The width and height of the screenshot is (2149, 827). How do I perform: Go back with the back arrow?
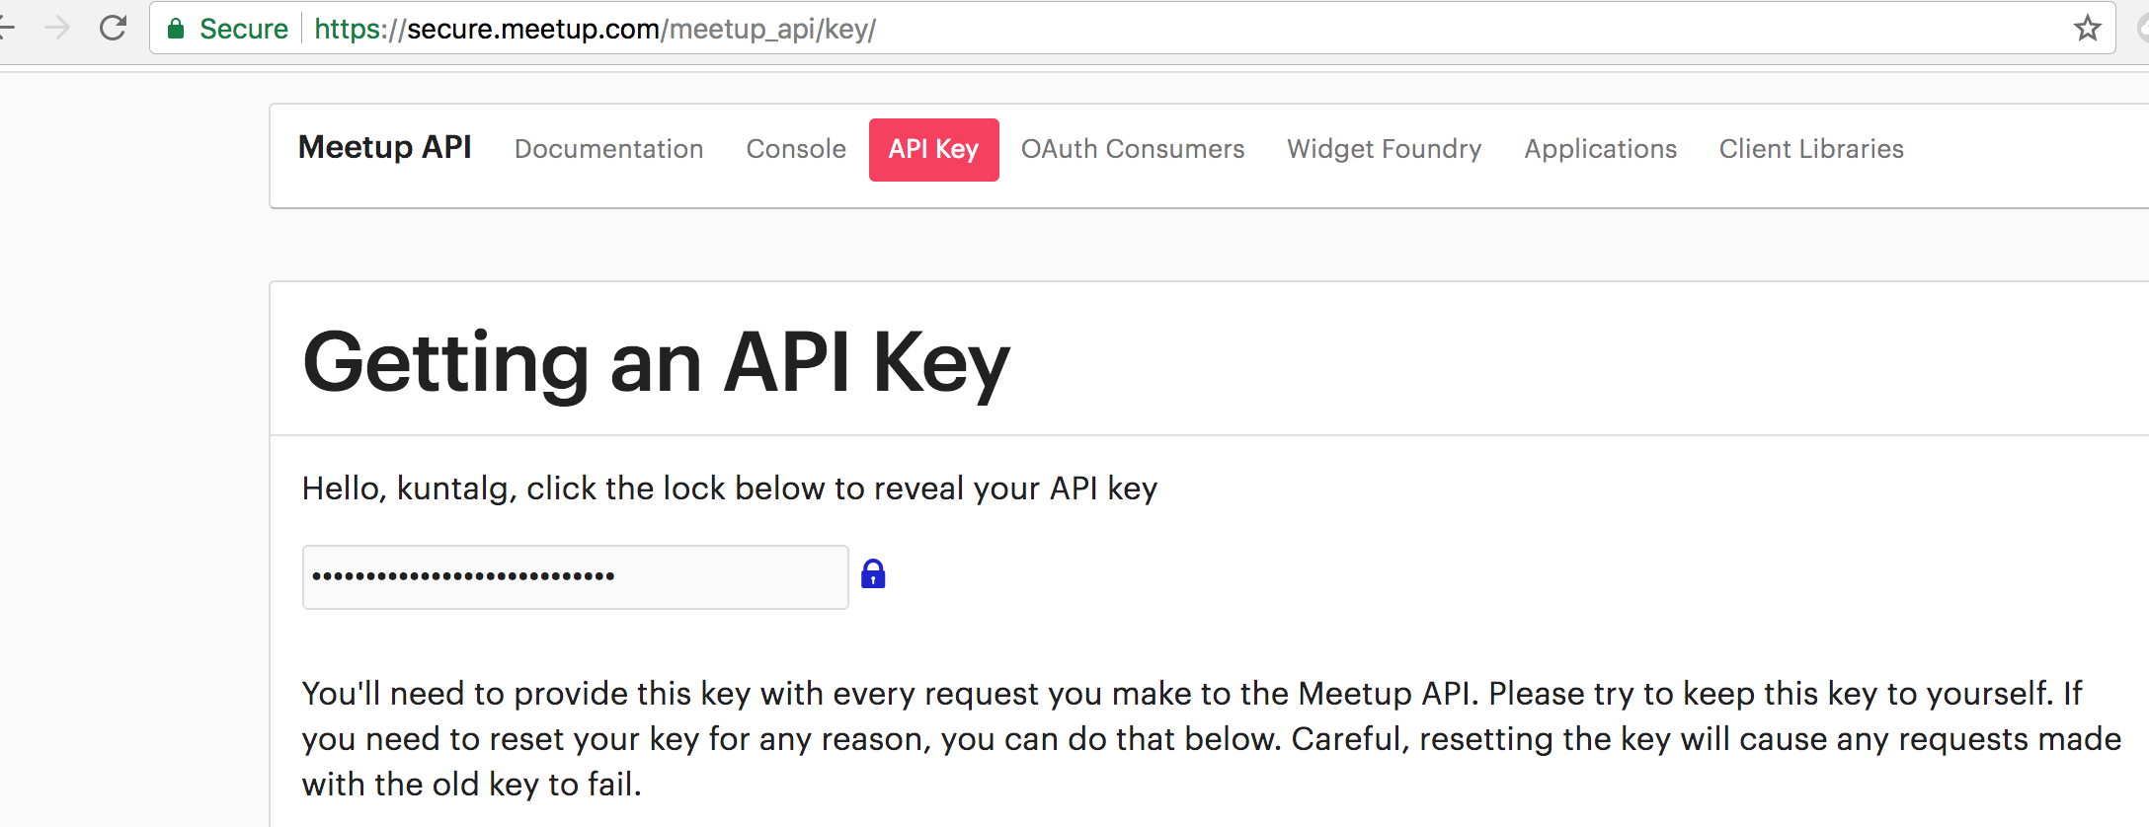(6, 28)
